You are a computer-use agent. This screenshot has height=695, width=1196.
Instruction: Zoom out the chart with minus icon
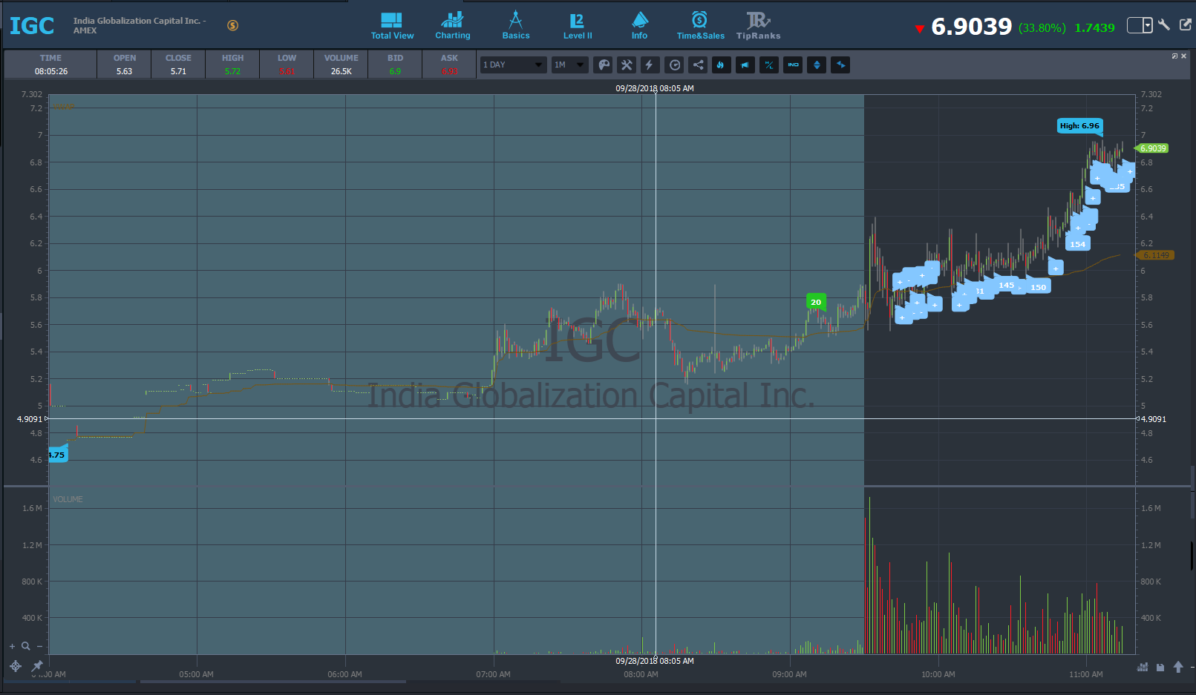40,646
